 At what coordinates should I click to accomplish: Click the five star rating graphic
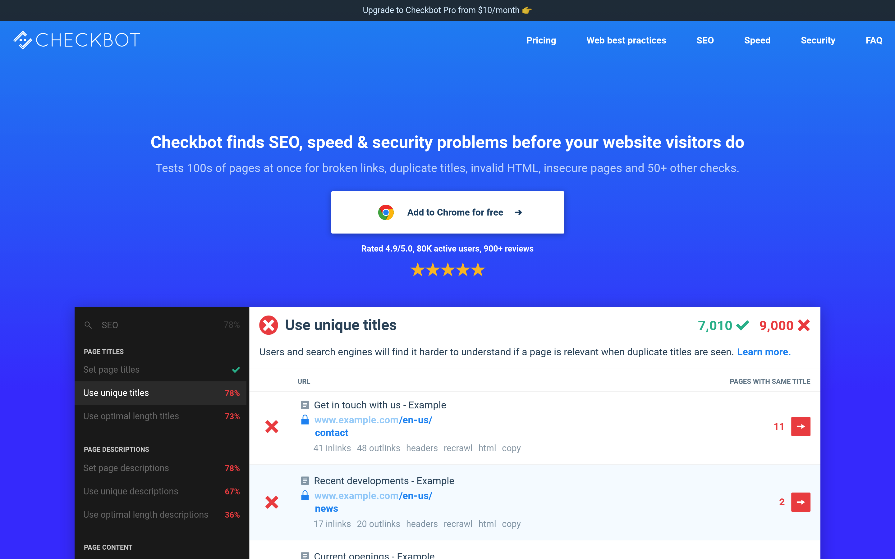[x=447, y=270]
